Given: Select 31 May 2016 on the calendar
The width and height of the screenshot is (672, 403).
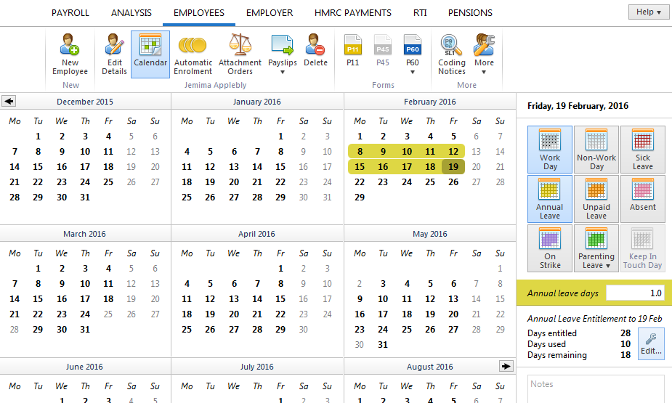Looking at the screenshot, I should tap(383, 345).
